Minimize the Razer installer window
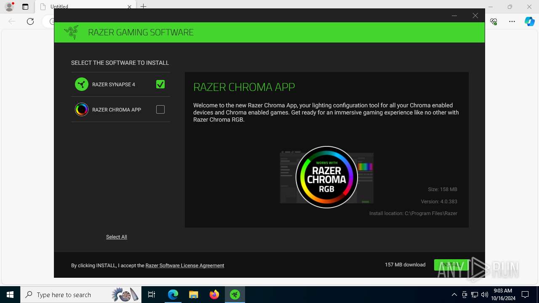This screenshot has height=303, width=539. [454, 16]
